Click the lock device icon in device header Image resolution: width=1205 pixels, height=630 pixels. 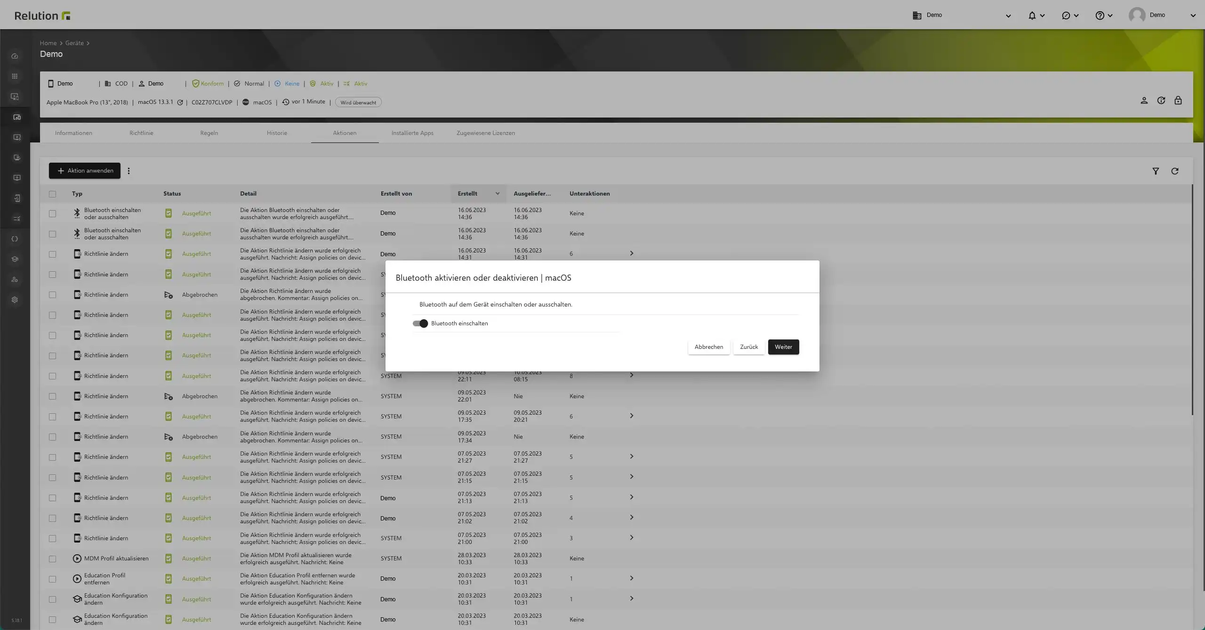click(1178, 101)
